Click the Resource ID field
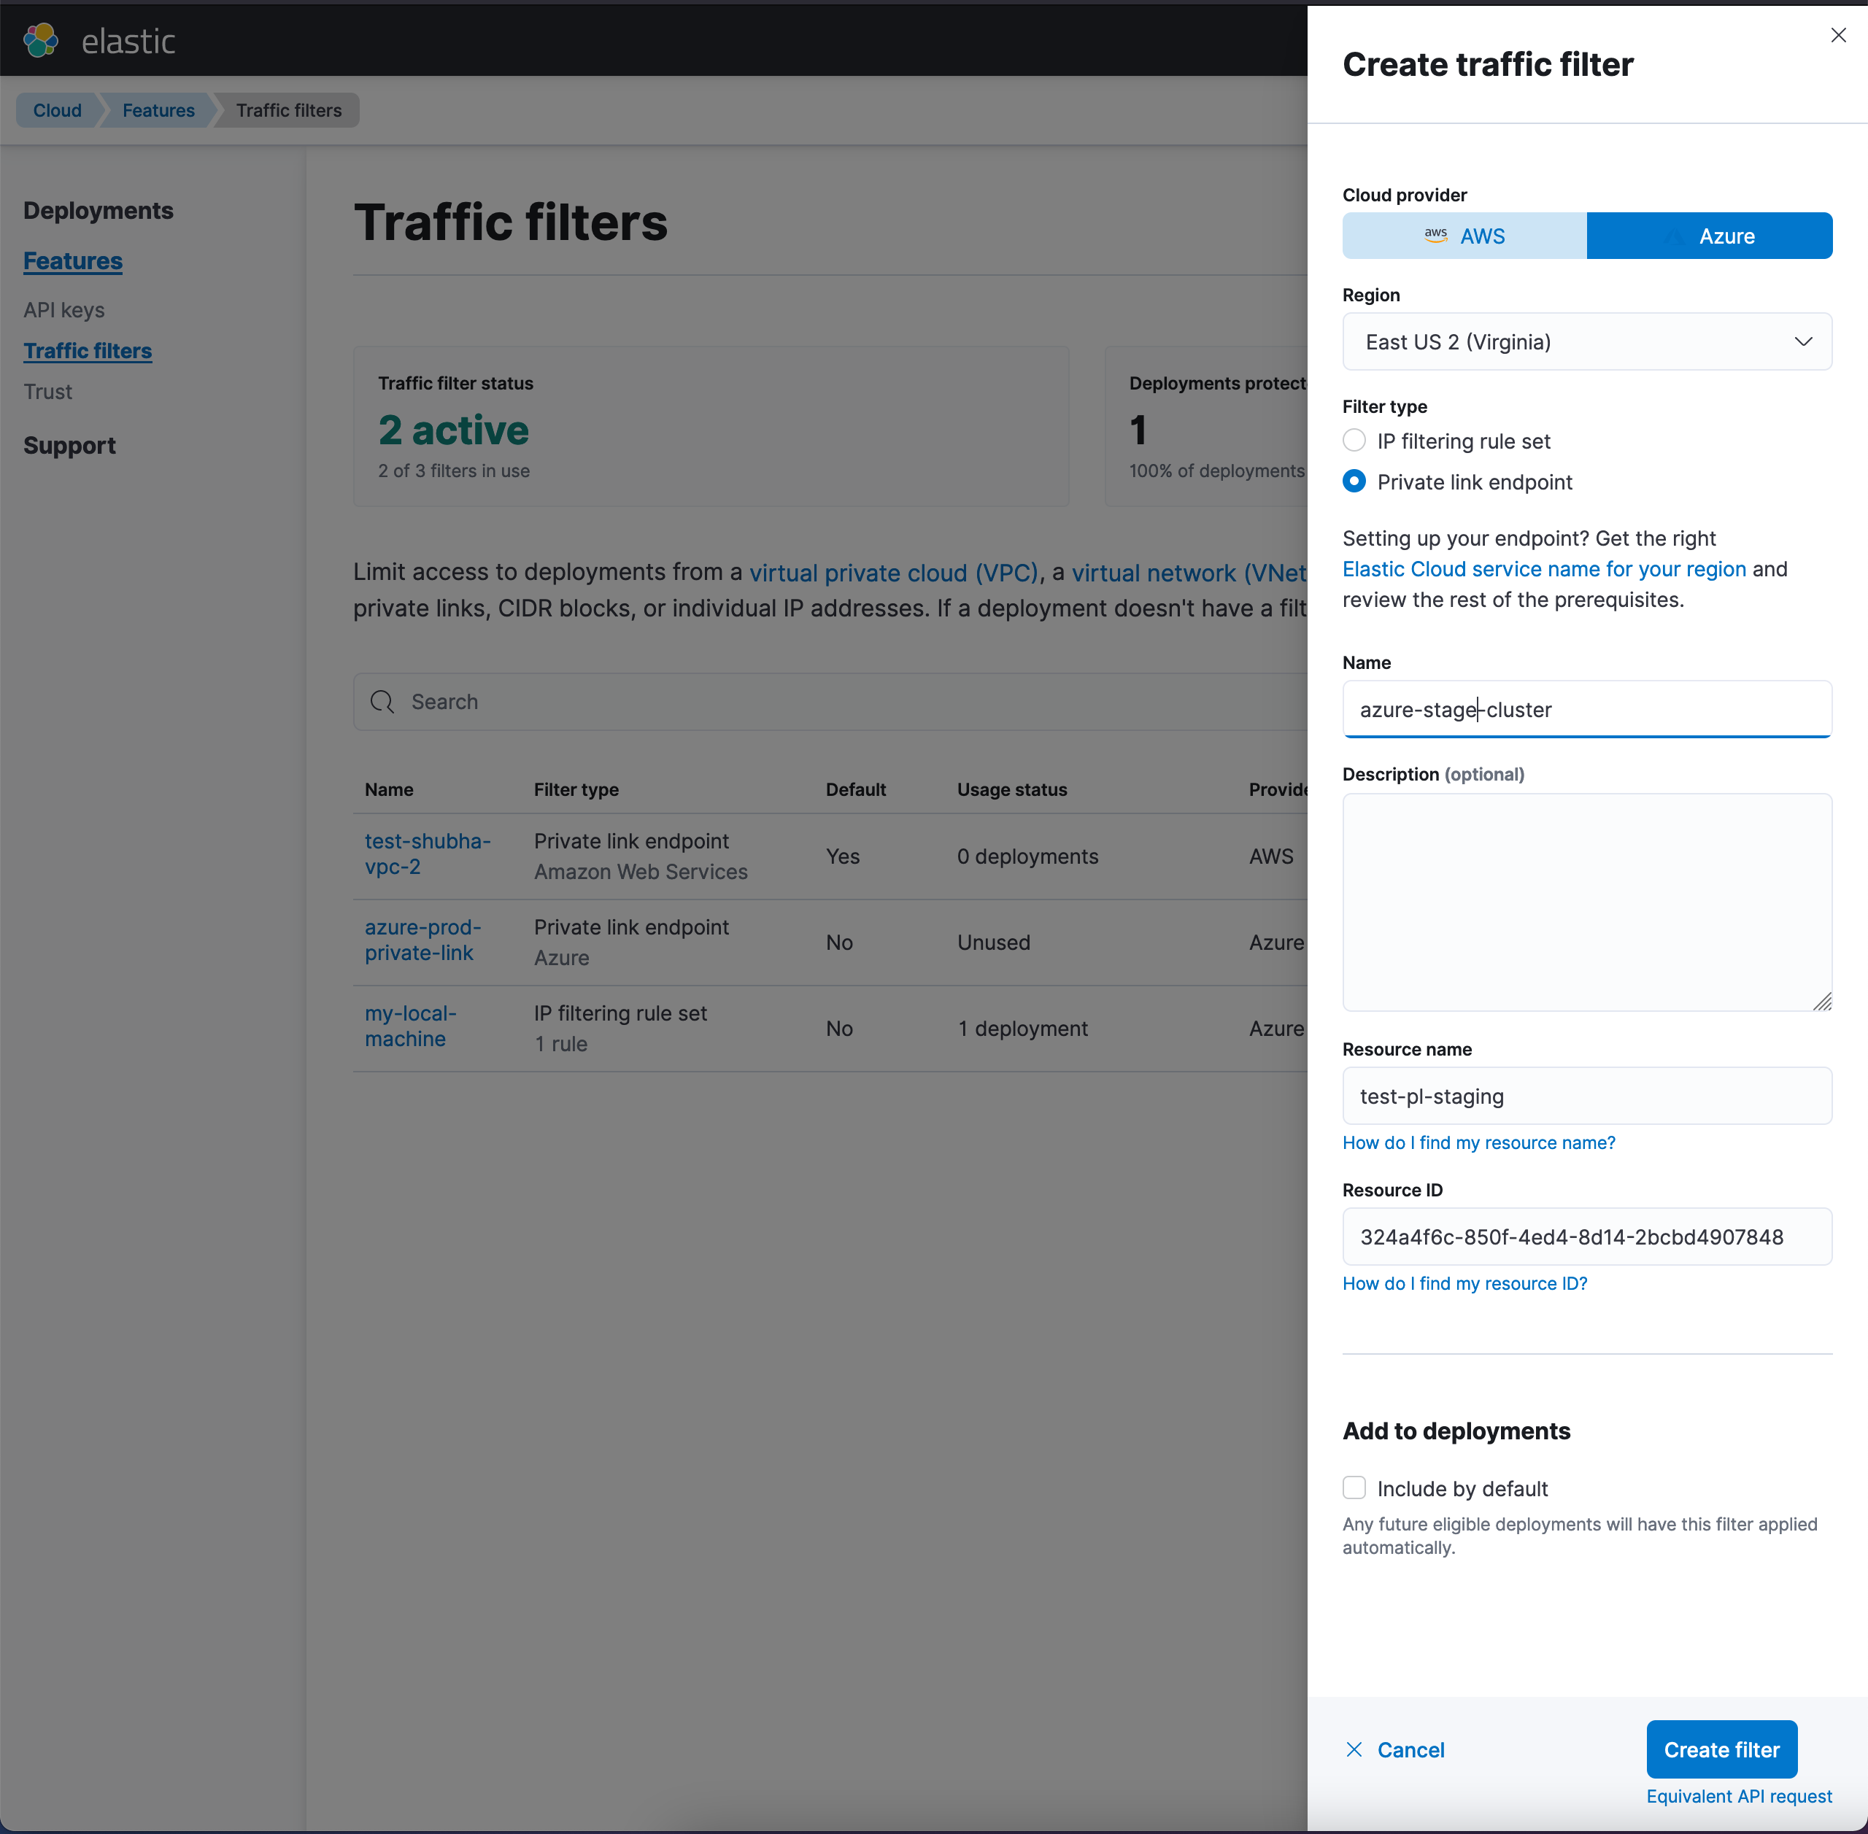The height and width of the screenshot is (1834, 1868). [x=1586, y=1237]
